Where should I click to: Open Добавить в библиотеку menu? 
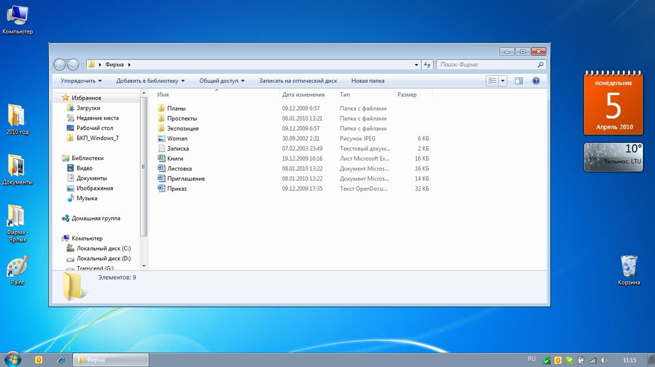pyautogui.click(x=150, y=81)
